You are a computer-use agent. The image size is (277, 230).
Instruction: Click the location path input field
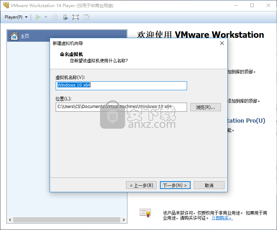click(x=121, y=107)
